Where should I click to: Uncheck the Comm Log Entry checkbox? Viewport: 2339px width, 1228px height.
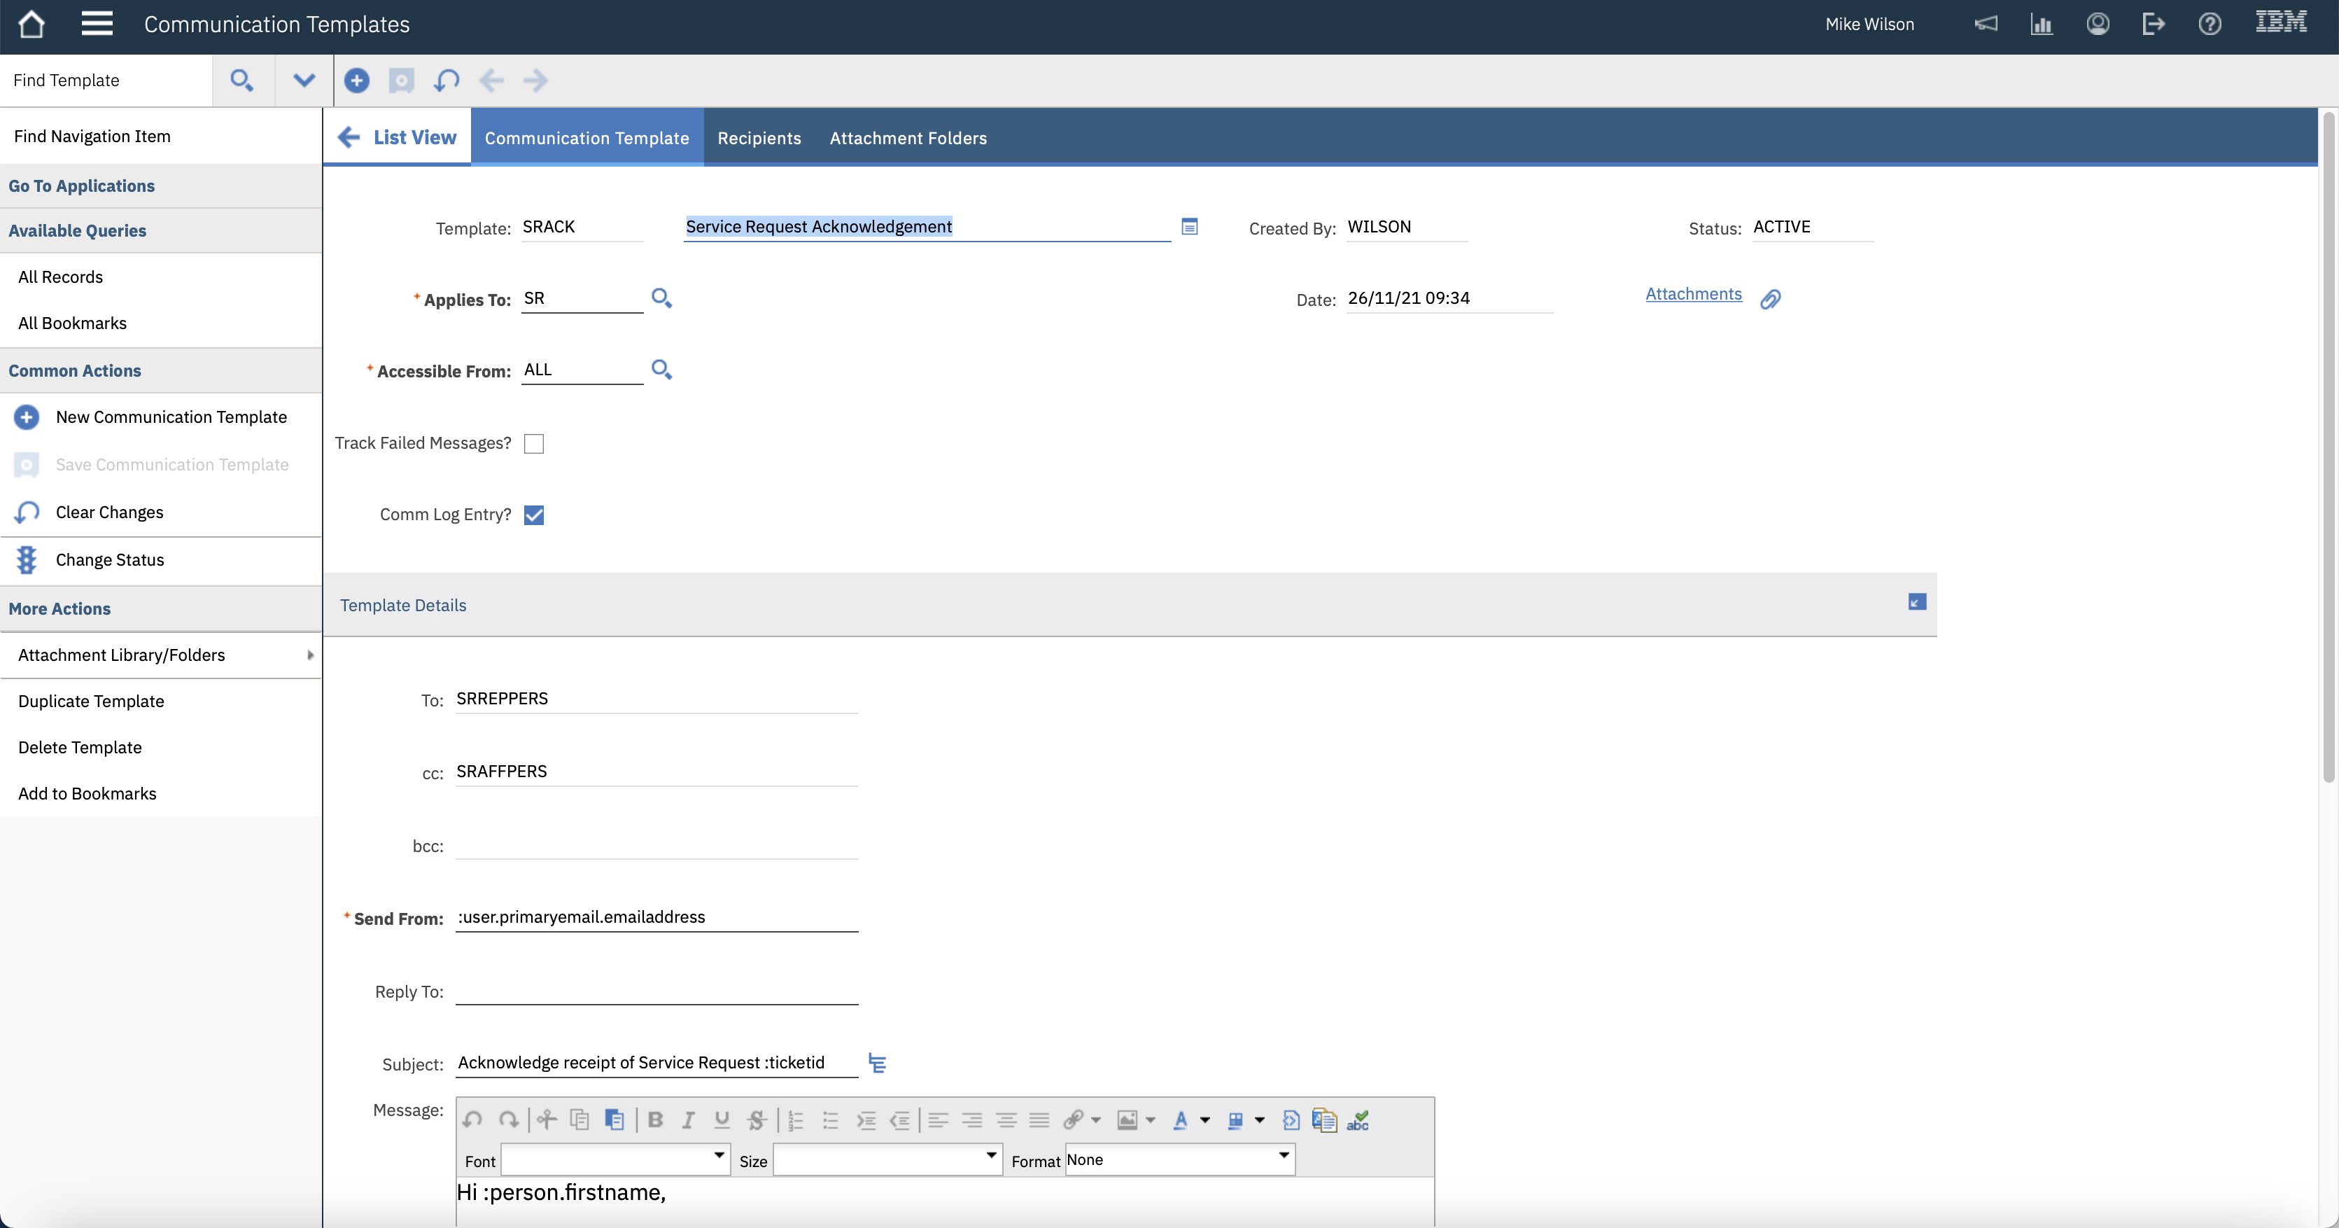[x=534, y=515]
